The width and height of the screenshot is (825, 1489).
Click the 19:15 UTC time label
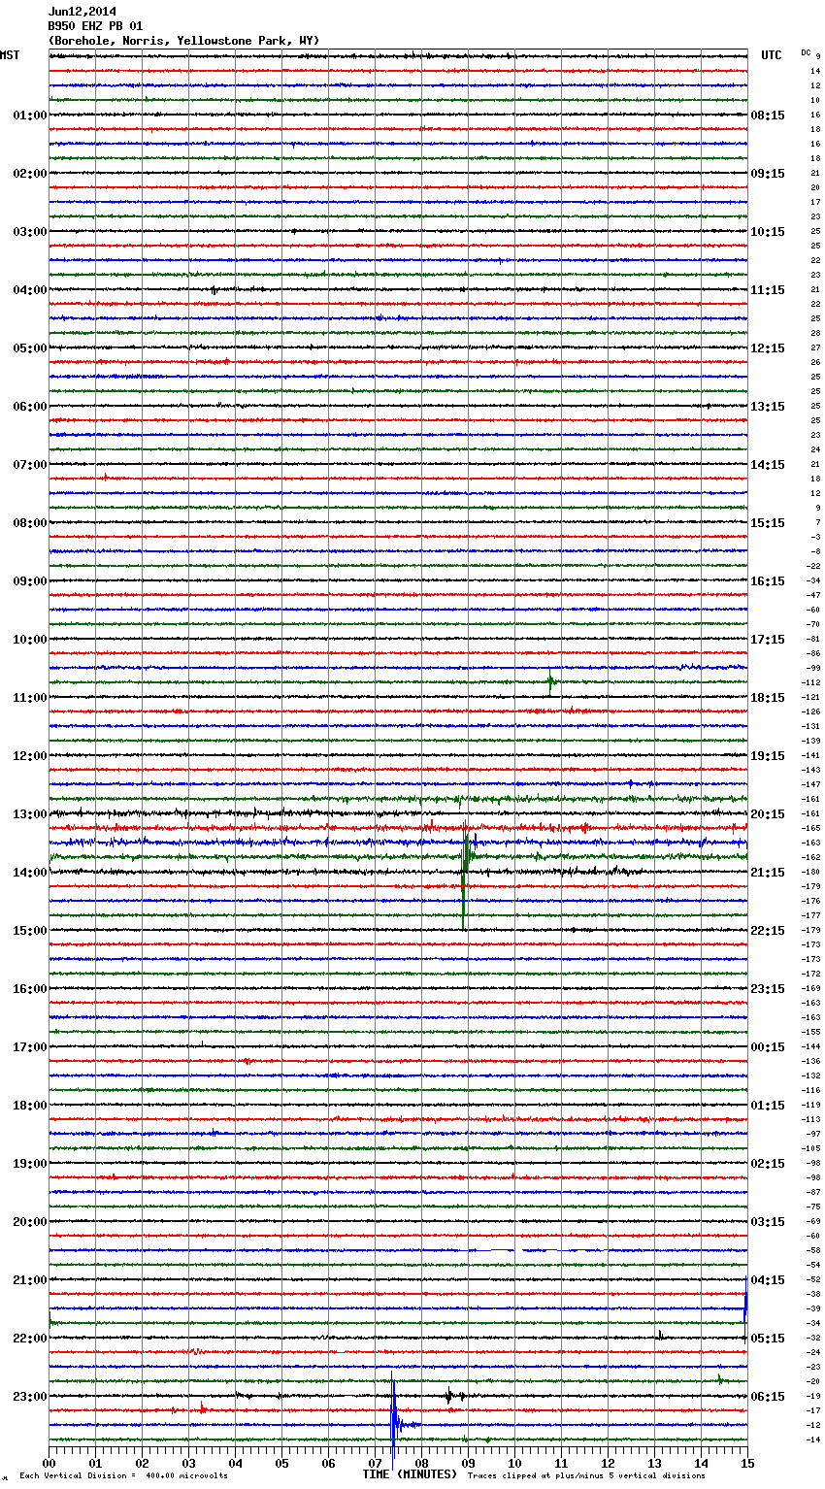tap(768, 756)
